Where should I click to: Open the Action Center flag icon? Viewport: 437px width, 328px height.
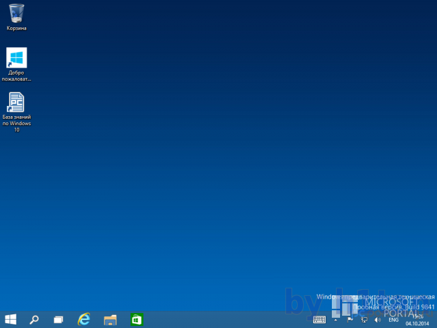point(350,320)
